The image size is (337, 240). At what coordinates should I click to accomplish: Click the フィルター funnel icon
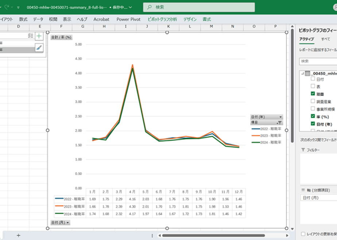tap(303, 150)
